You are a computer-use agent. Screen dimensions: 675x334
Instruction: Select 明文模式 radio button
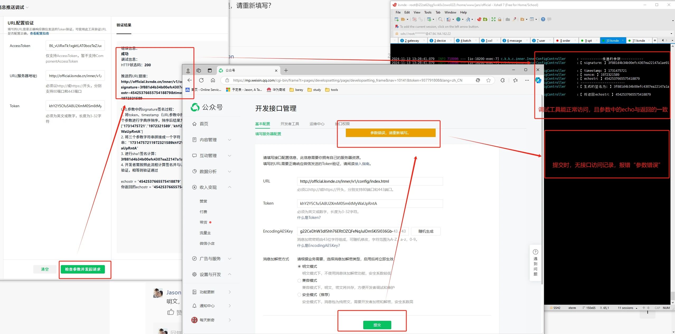click(299, 266)
